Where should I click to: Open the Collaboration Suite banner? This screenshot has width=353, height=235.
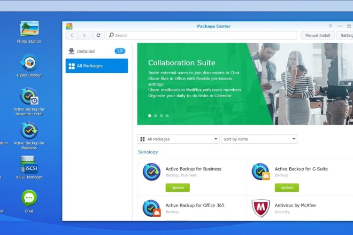pos(245,84)
